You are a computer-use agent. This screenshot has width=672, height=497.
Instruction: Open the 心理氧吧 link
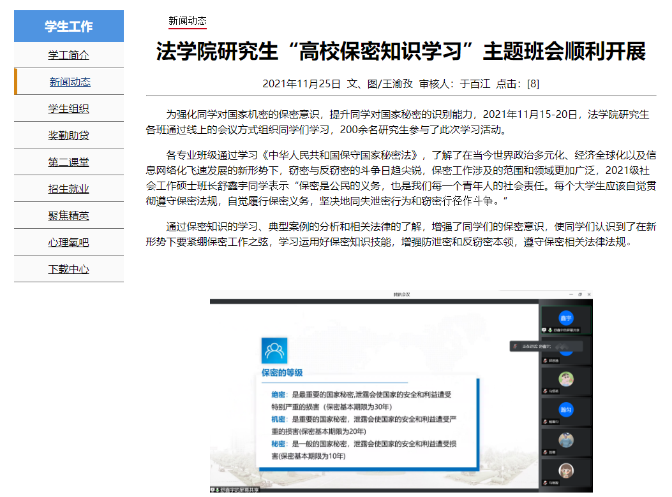tap(69, 243)
